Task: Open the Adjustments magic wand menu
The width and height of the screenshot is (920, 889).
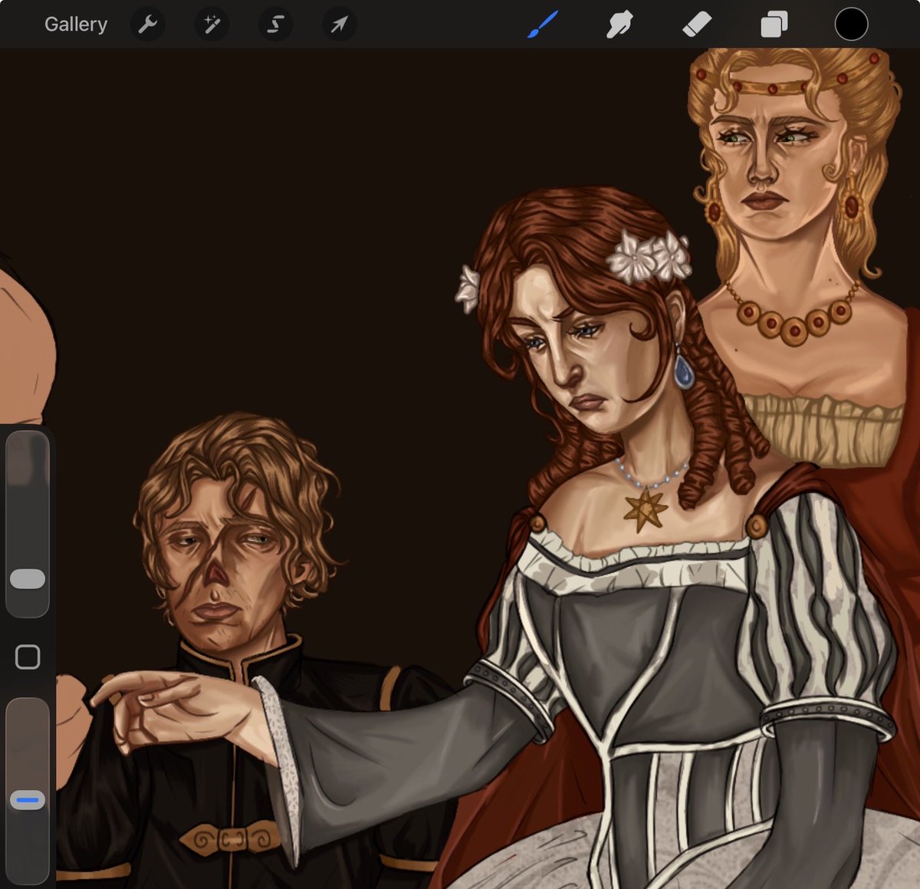Action: (x=212, y=25)
